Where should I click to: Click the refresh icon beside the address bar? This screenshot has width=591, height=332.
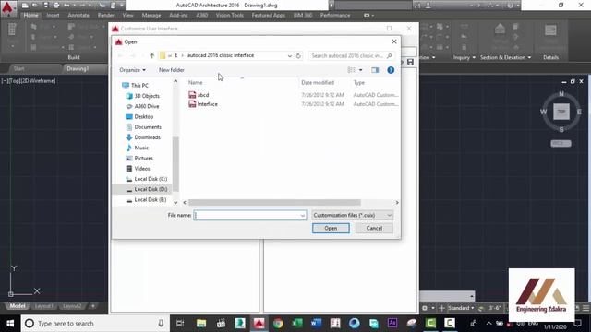click(298, 55)
